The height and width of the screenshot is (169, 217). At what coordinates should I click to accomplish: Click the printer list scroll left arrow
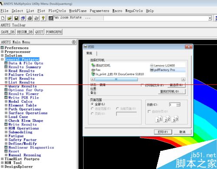[93, 79]
